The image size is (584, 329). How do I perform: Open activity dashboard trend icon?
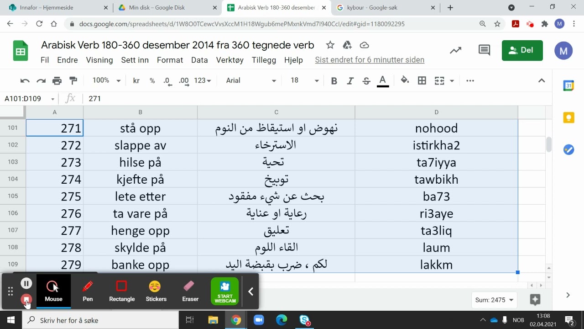coord(455,51)
